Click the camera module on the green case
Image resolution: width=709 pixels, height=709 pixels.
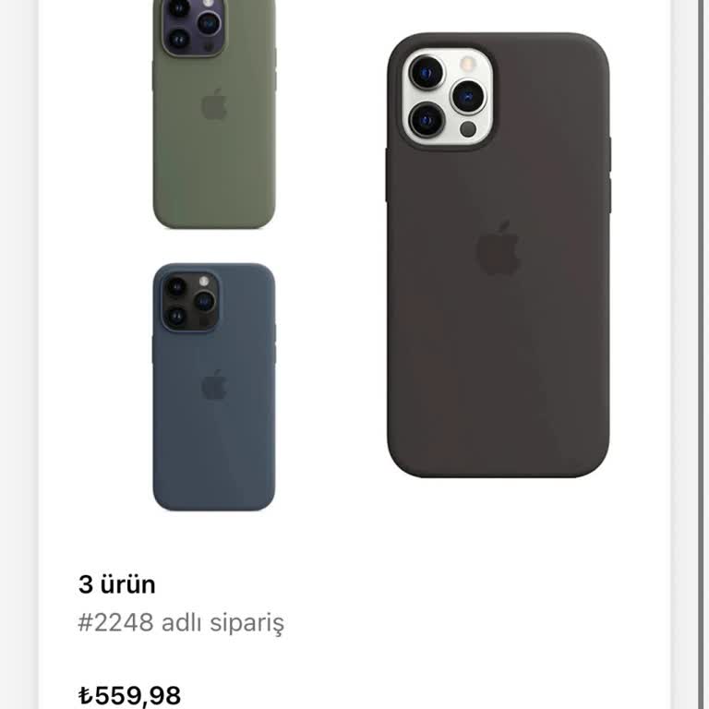pos(192,26)
